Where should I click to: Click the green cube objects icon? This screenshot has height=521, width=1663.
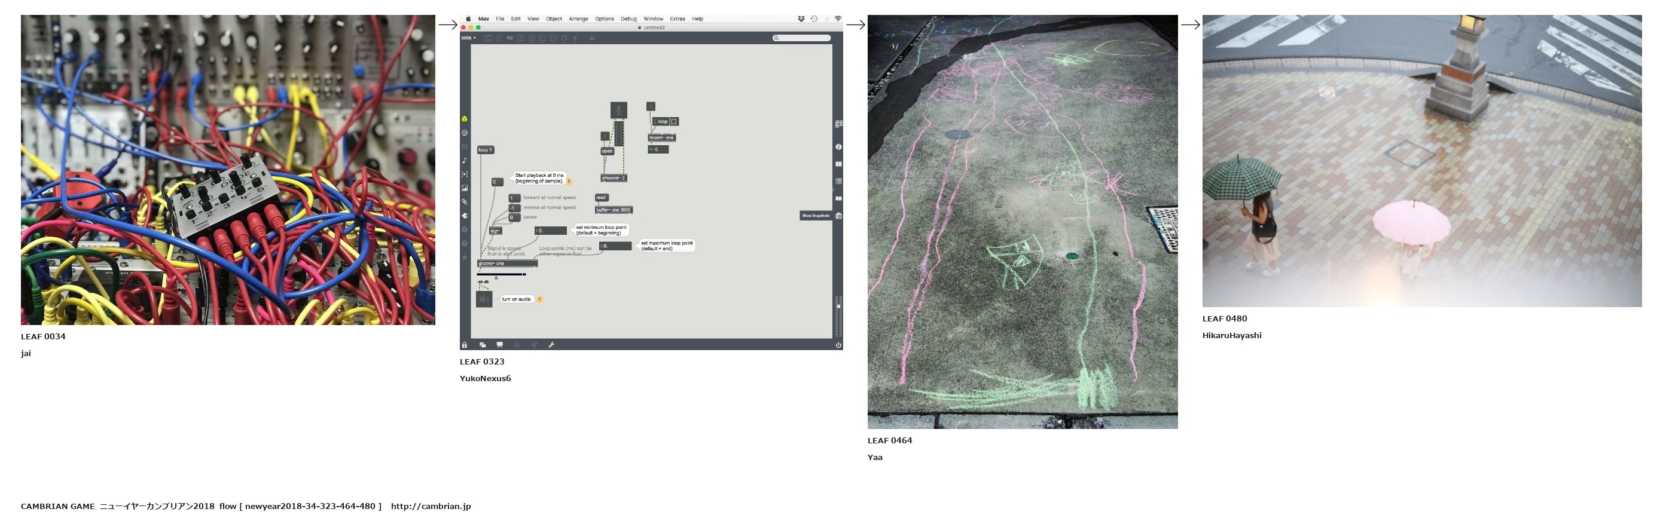coord(464,119)
